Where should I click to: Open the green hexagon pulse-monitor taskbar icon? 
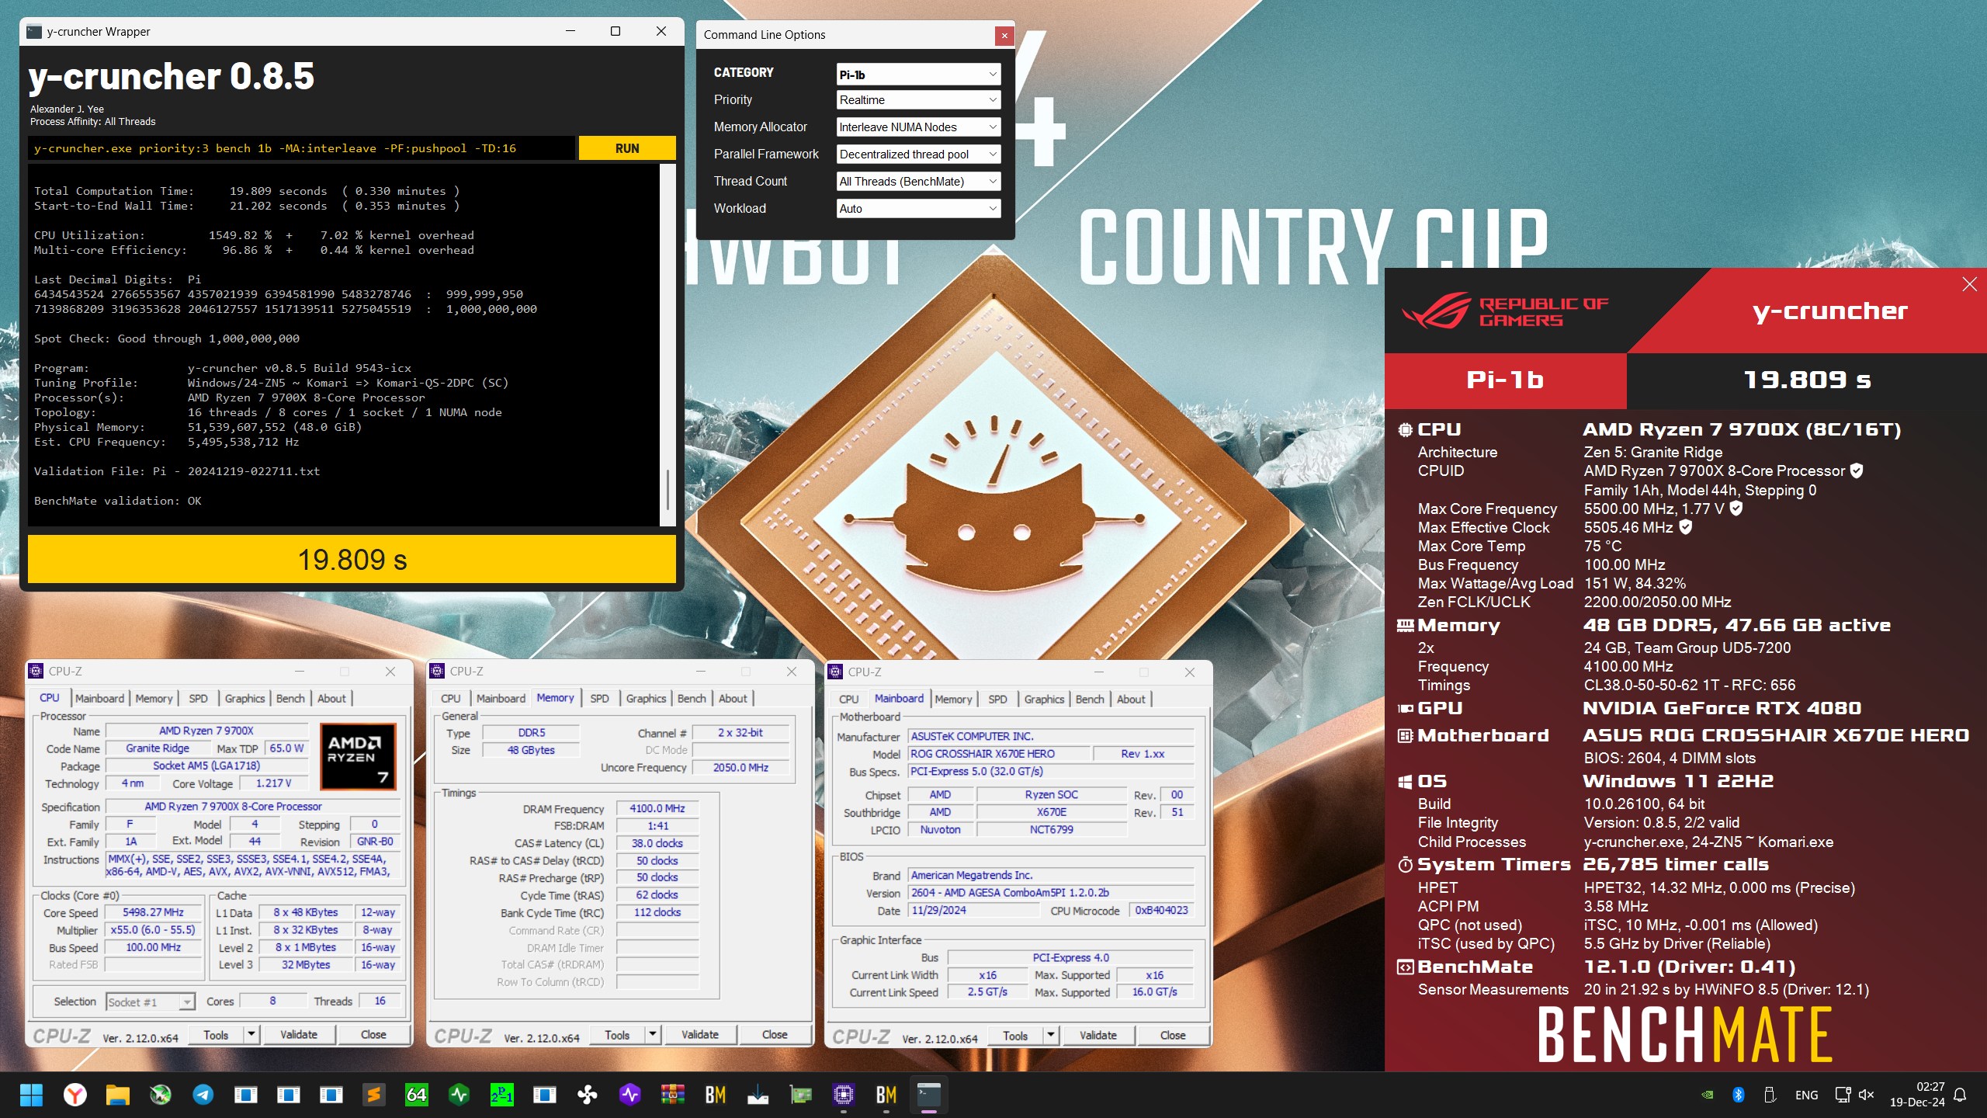459,1095
